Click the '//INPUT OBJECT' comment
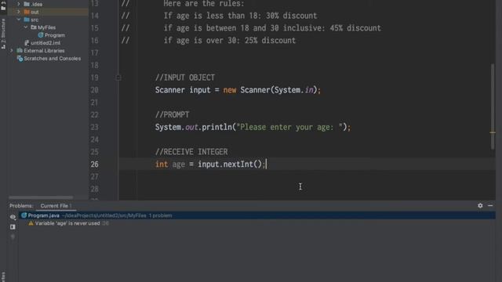 [185, 78]
